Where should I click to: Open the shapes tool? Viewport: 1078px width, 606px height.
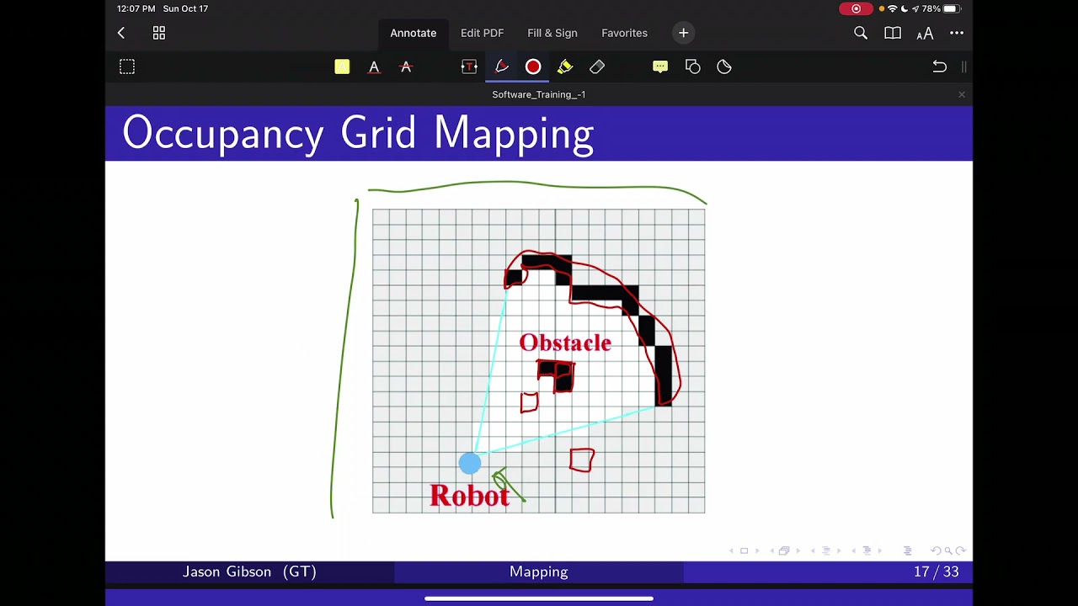click(x=692, y=66)
